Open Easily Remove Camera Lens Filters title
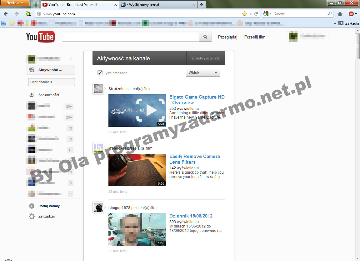Viewport: 360px width, 261px height. 195,159
